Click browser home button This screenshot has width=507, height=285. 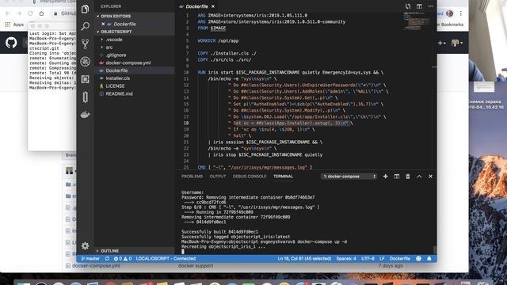tap(41, 13)
